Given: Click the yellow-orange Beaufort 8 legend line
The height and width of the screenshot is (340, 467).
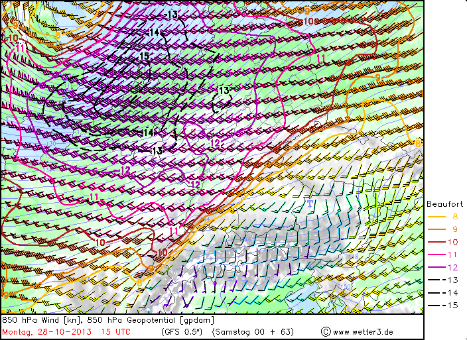Looking at the screenshot, I should click(436, 217).
